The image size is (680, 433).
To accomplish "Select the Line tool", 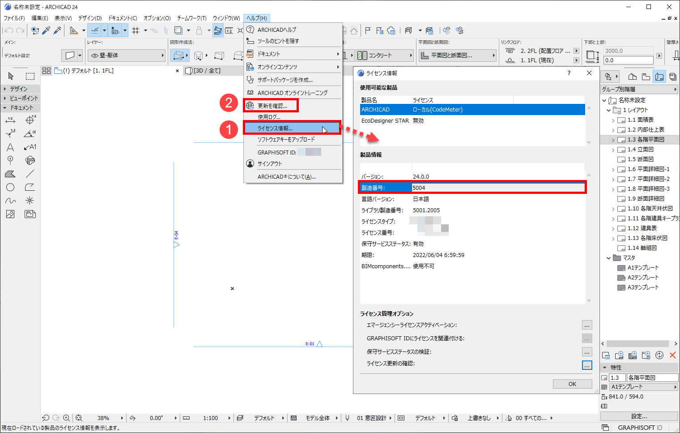I will [x=30, y=174].
